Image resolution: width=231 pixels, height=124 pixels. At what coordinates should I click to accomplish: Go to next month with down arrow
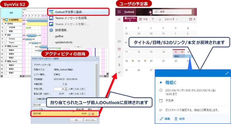tap(160, 19)
